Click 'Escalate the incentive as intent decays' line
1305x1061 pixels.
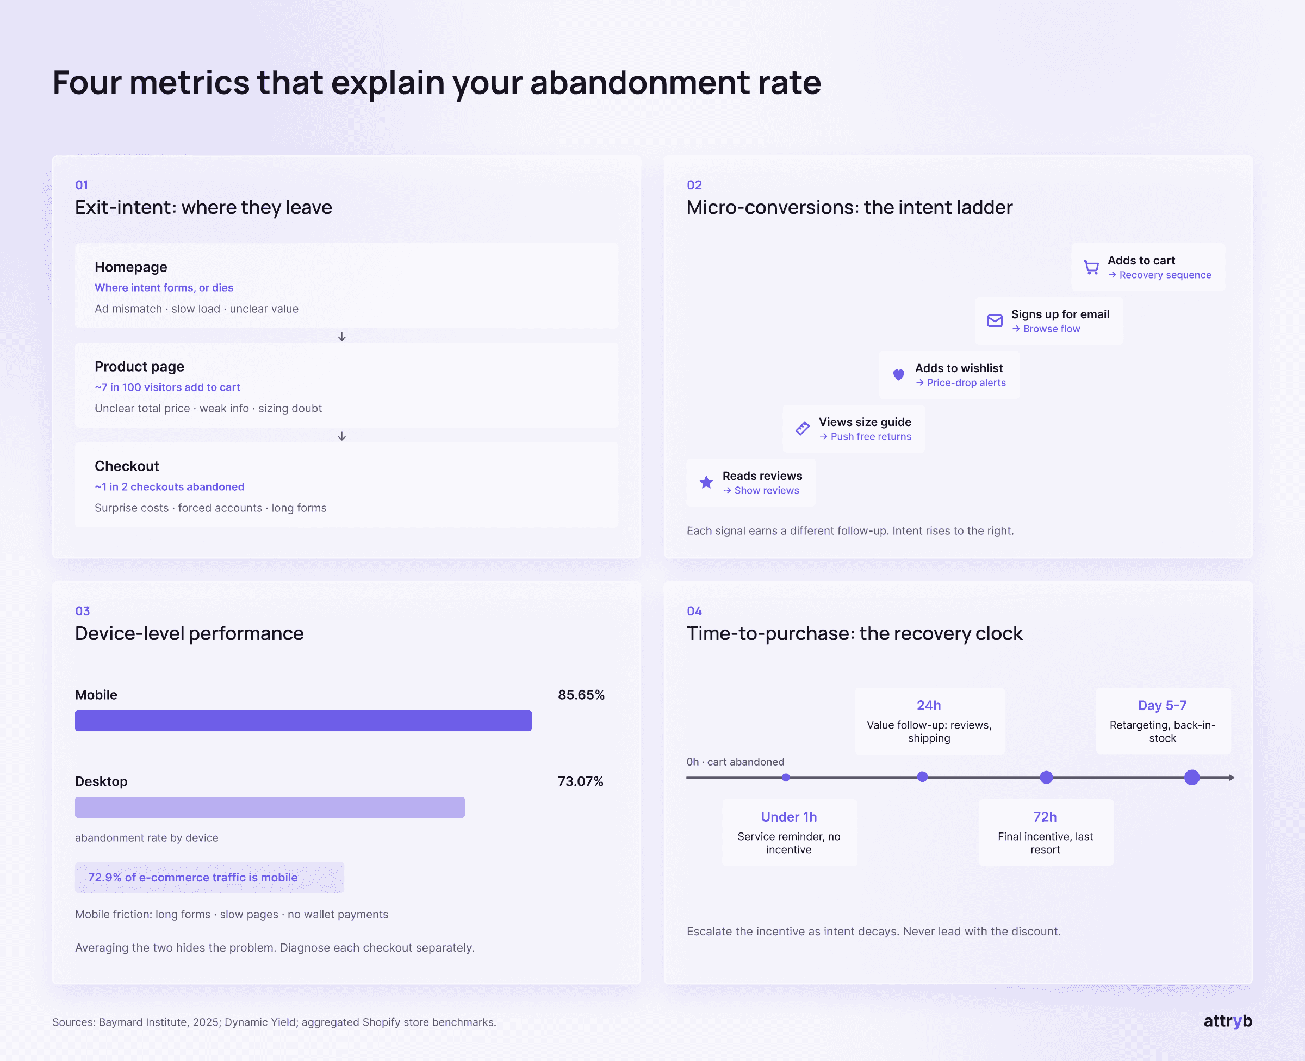point(873,932)
